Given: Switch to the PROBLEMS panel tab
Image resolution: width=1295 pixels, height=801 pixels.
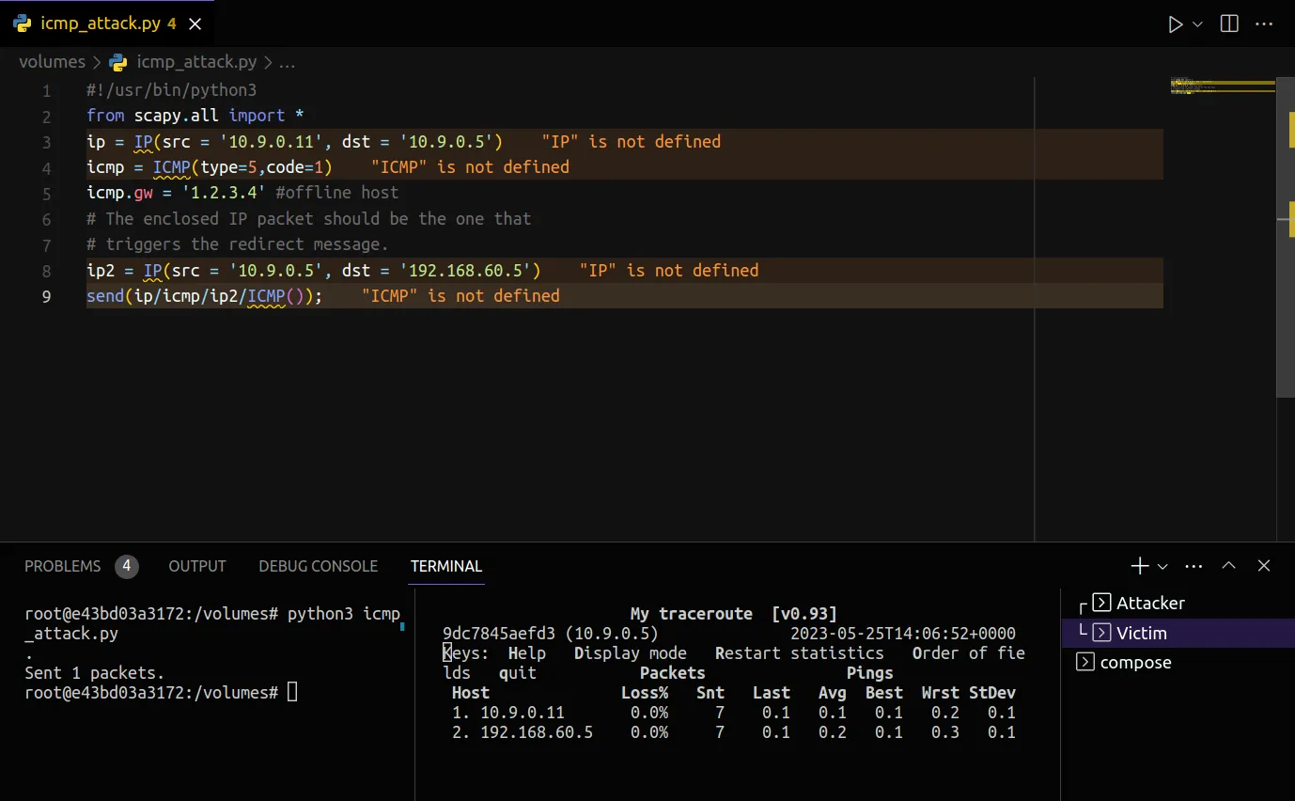Looking at the screenshot, I should click(x=62, y=566).
